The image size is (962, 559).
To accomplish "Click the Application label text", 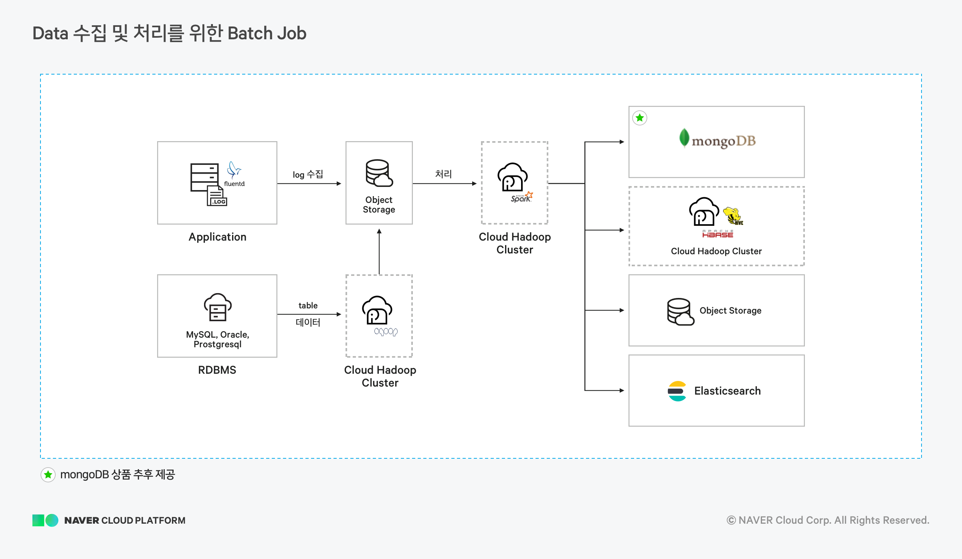I will (x=217, y=237).
